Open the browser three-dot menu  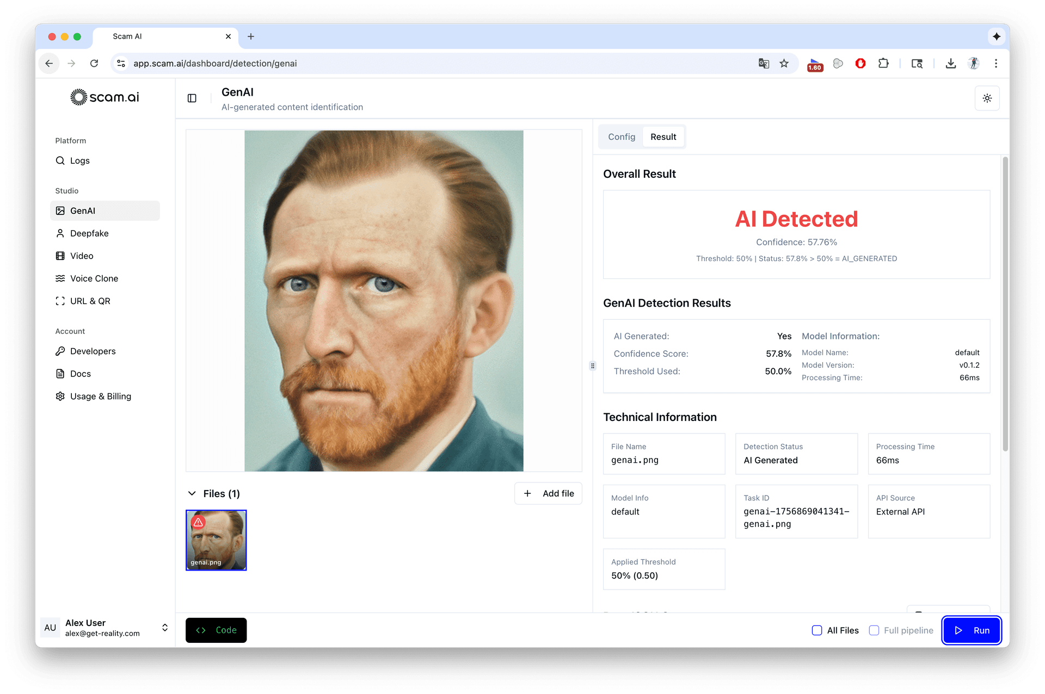coord(995,64)
